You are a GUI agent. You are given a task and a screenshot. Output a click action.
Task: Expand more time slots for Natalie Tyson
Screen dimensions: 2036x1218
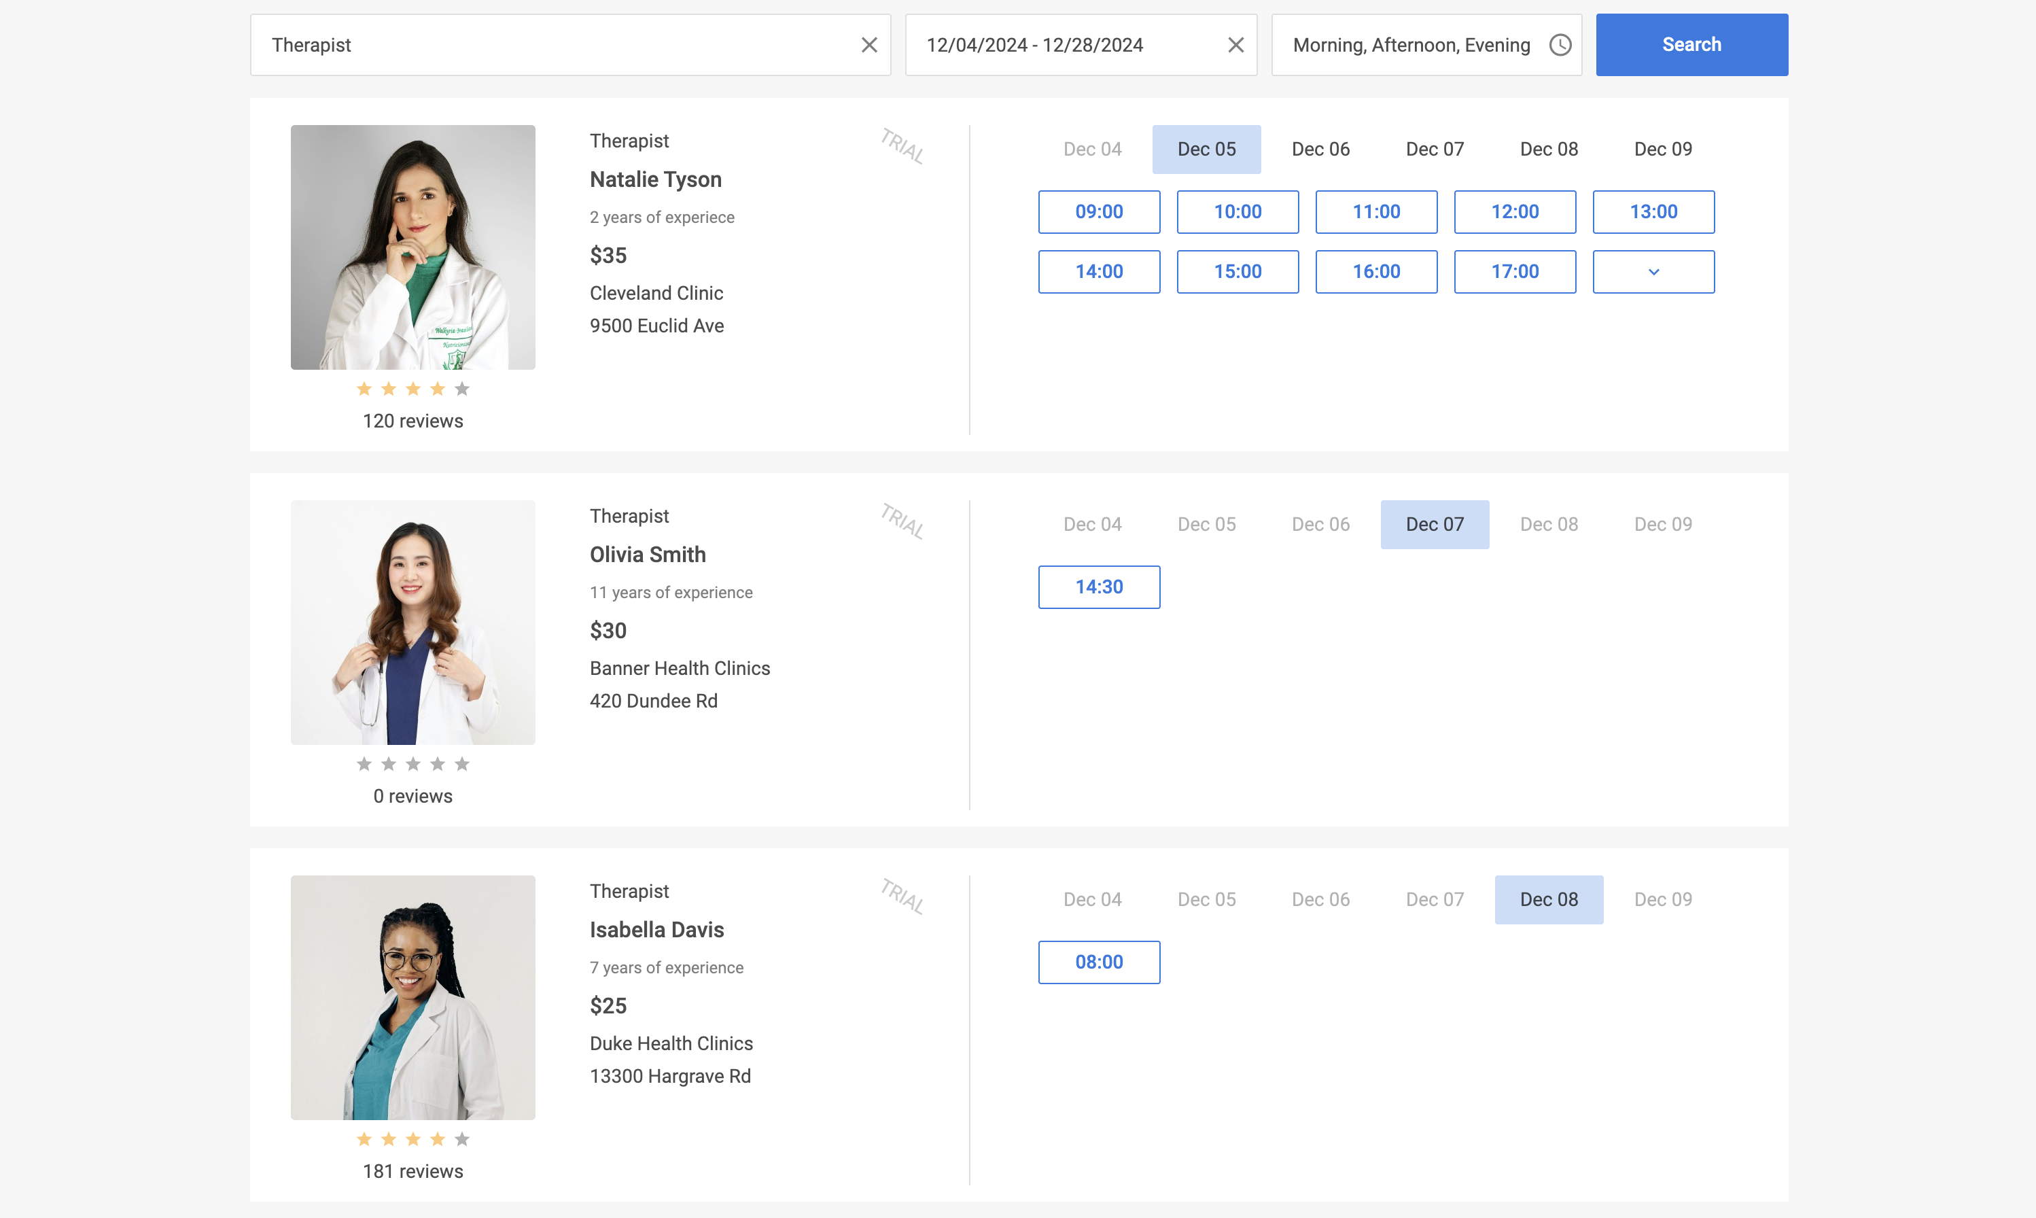[x=1652, y=271]
